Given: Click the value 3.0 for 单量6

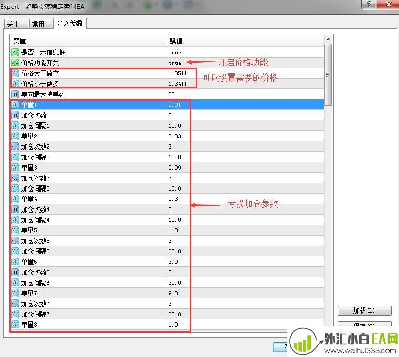Looking at the screenshot, I should coord(173,262).
